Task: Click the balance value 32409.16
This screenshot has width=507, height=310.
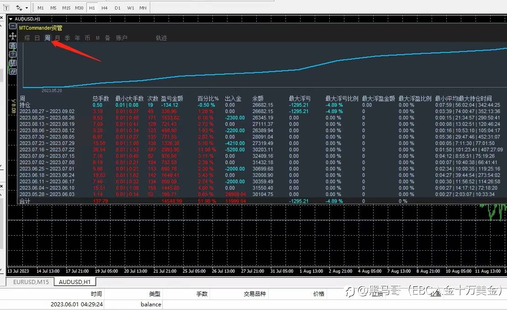Action: tap(263, 156)
